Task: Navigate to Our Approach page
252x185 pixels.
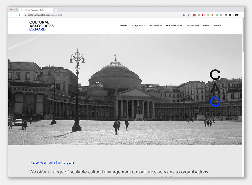Action: coord(138,25)
